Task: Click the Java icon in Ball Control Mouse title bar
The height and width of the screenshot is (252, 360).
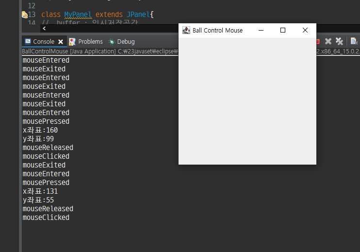Action: [186, 30]
